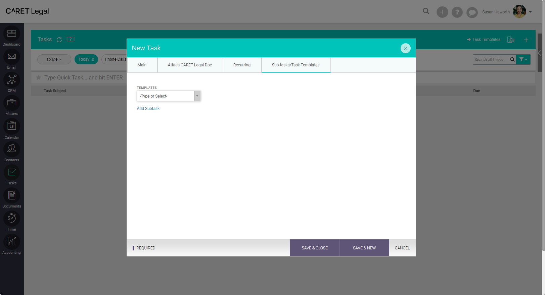Go to CRM in the sidebar
The width and height of the screenshot is (545, 295).
[x=12, y=80]
